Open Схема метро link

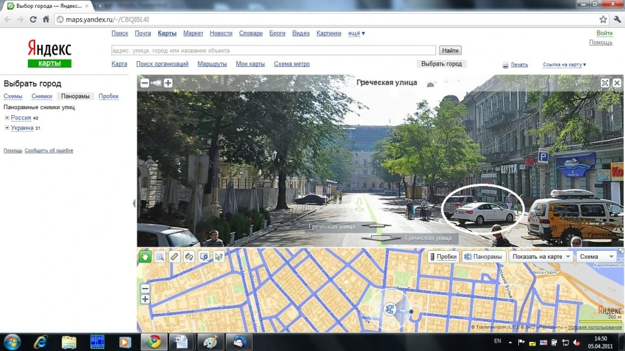point(292,64)
